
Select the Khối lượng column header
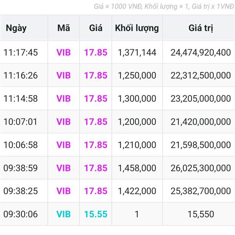[x=137, y=28]
